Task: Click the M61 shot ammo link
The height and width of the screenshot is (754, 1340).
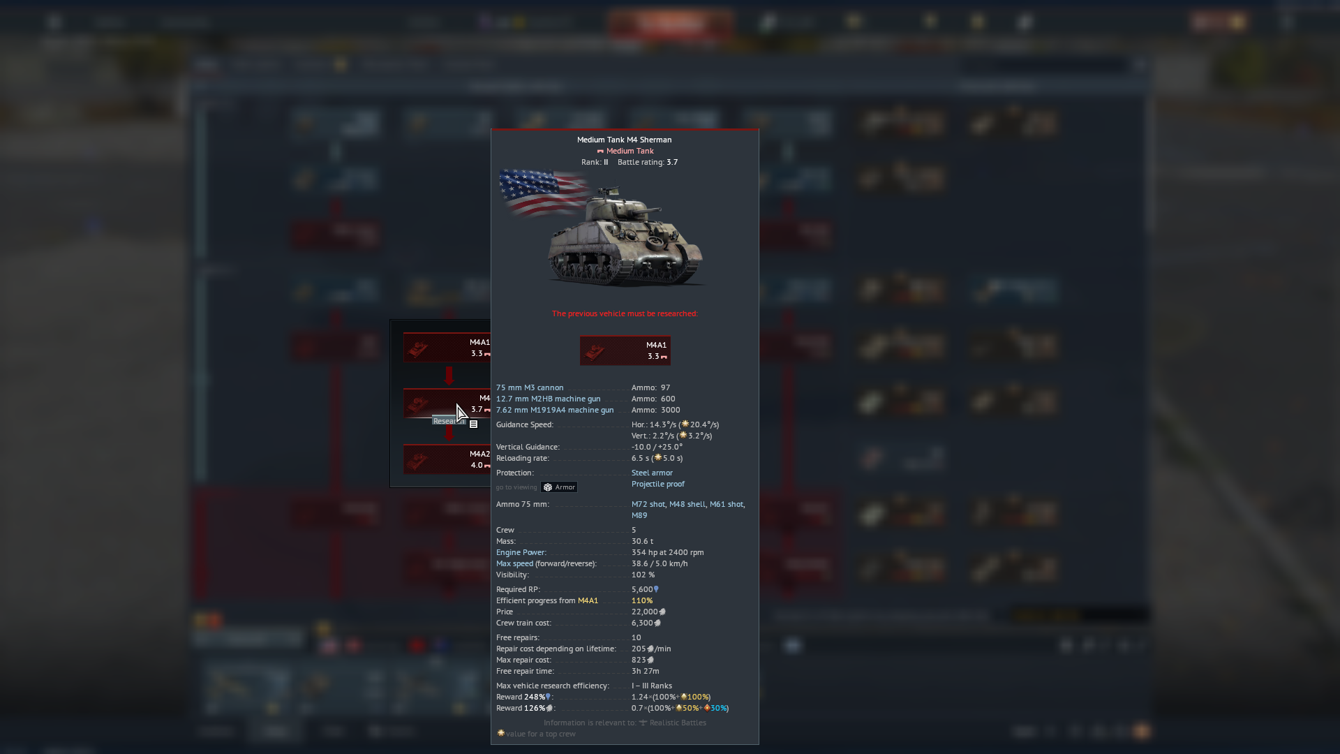Action: click(727, 504)
